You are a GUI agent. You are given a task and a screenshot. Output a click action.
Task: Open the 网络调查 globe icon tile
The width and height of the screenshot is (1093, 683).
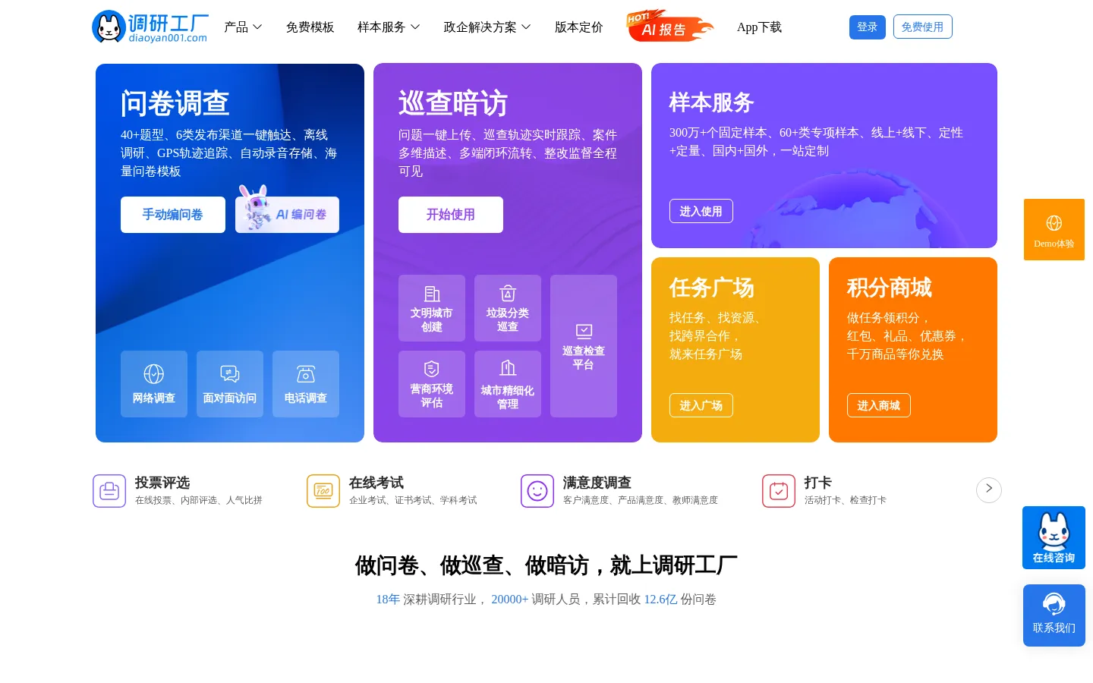154,384
